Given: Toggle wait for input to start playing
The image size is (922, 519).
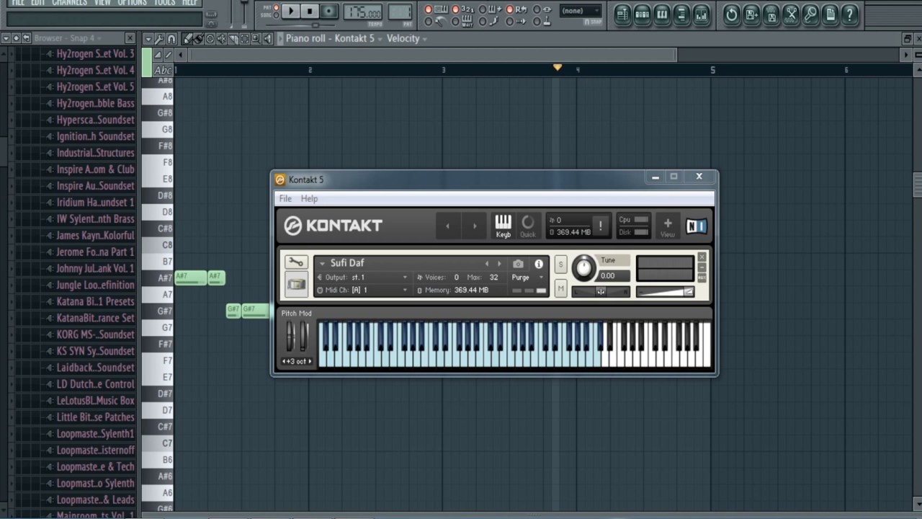Looking at the screenshot, I should pos(455,21).
